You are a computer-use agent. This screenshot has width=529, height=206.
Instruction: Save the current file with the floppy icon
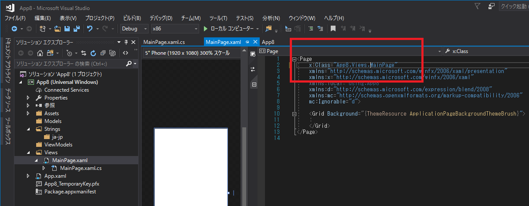click(x=67, y=29)
